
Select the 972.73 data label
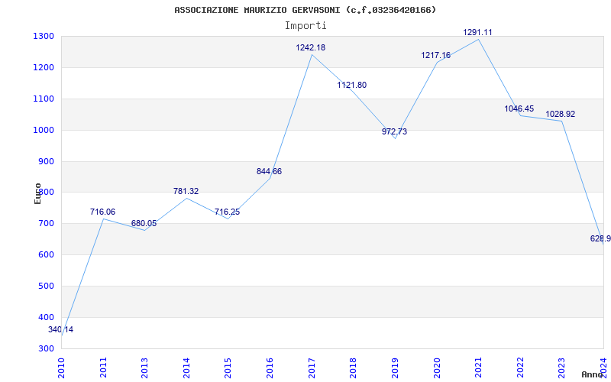click(394, 131)
